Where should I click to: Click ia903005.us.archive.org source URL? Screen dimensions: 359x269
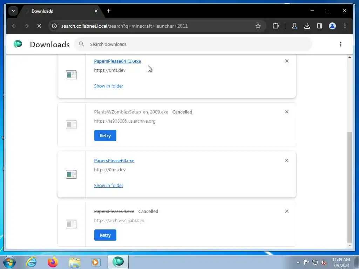(x=125, y=121)
